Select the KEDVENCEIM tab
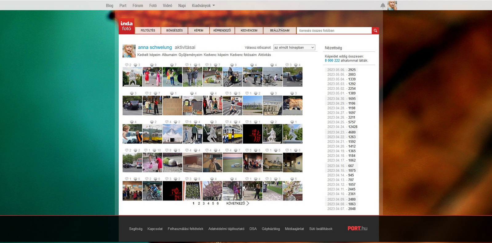 249,30
